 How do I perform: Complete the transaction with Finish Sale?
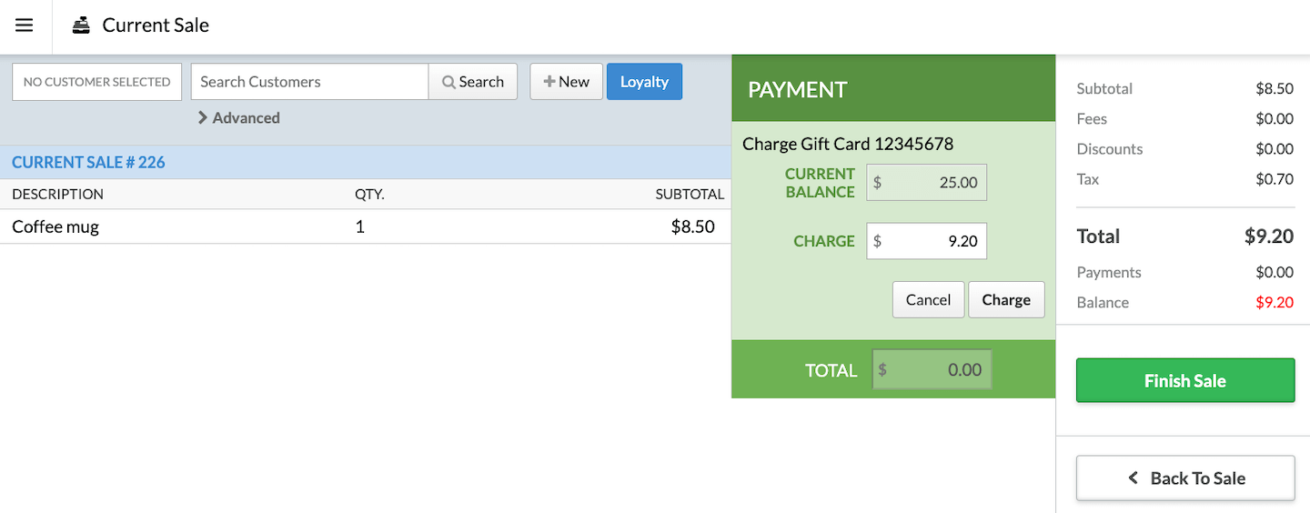click(x=1184, y=380)
